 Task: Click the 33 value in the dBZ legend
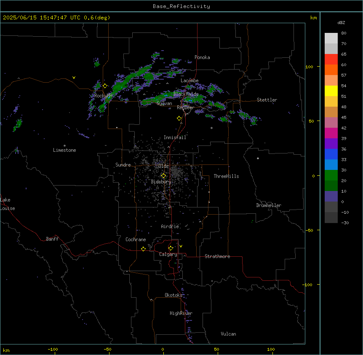pos(344,159)
